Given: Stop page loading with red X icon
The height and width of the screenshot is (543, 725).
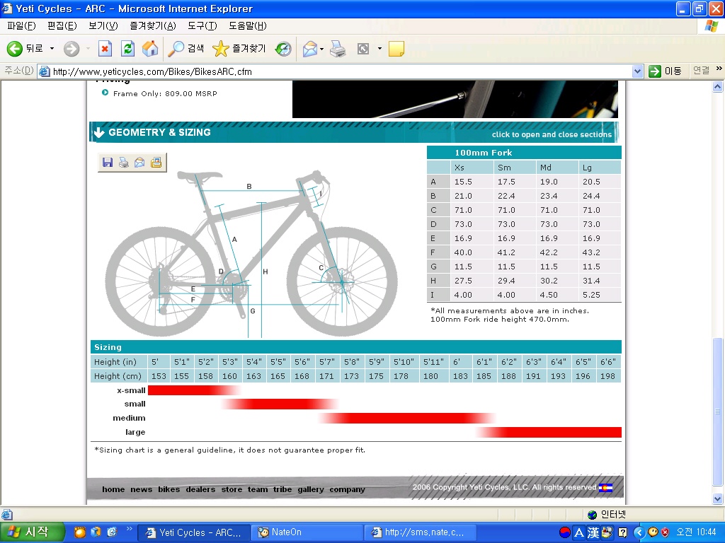Looking at the screenshot, I should [x=105, y=49].
